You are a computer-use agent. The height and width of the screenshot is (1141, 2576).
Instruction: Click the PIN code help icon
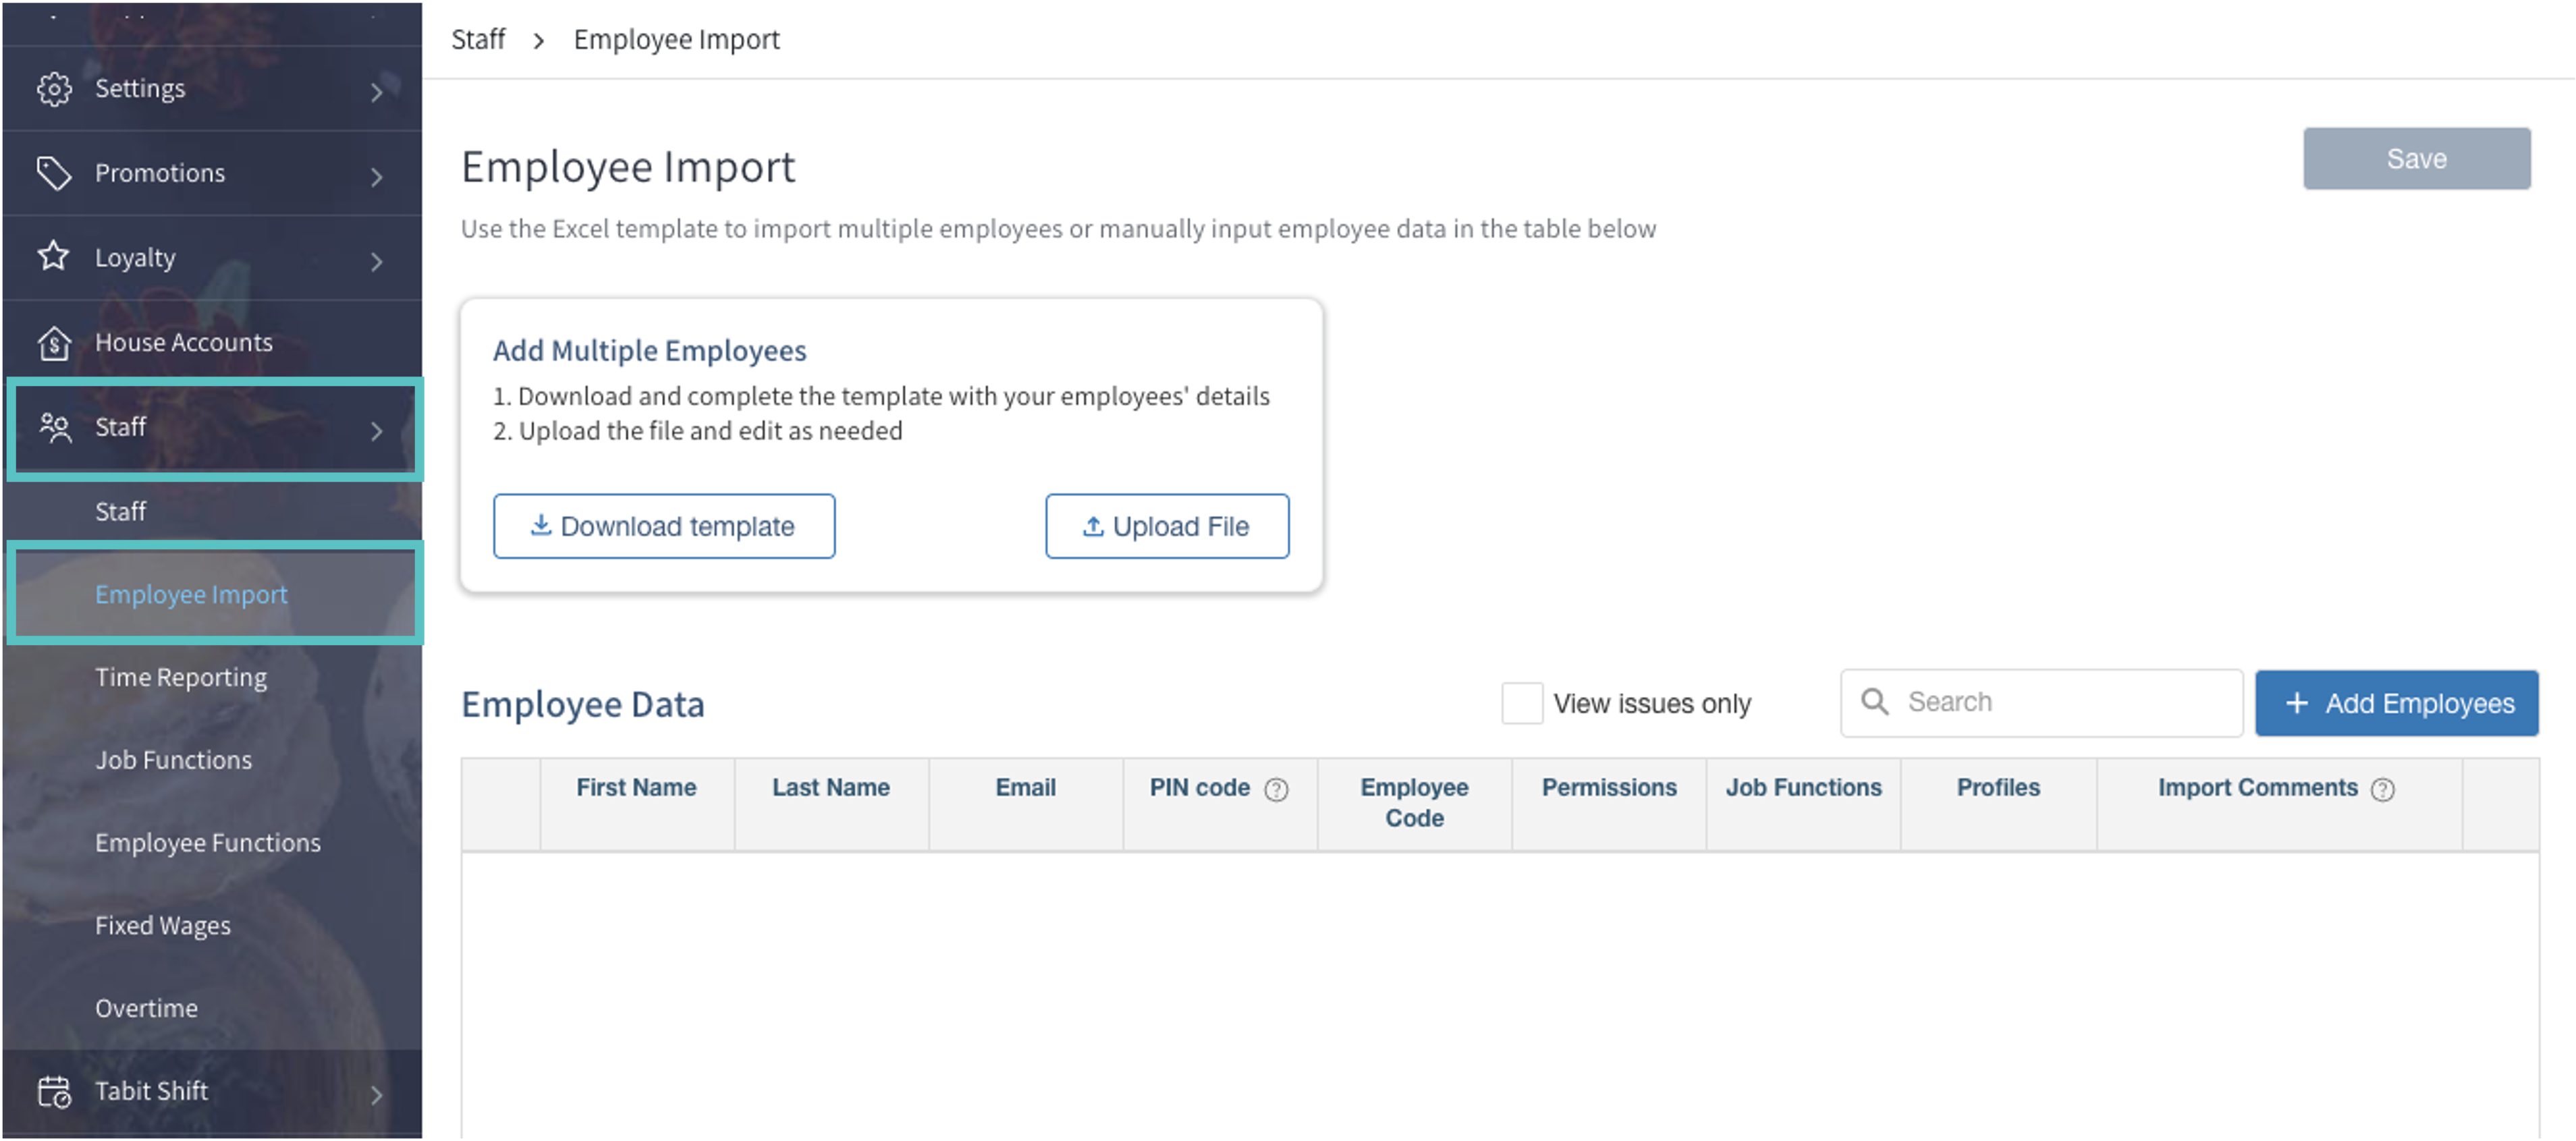[x=1276, y=790]
